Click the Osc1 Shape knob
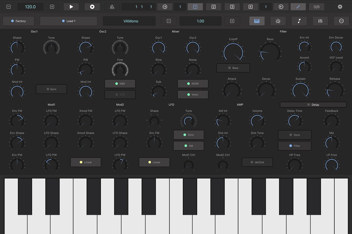Viewport: 352px width, 234px height. point(17,47)
